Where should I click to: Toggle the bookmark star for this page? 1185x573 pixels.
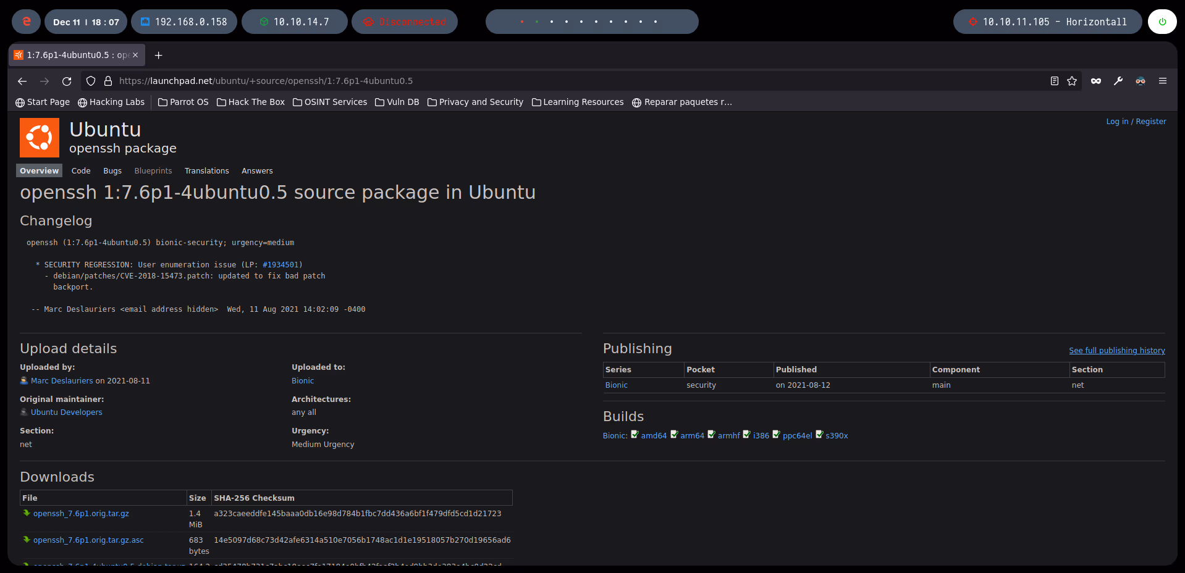[x=1072, y=81]
